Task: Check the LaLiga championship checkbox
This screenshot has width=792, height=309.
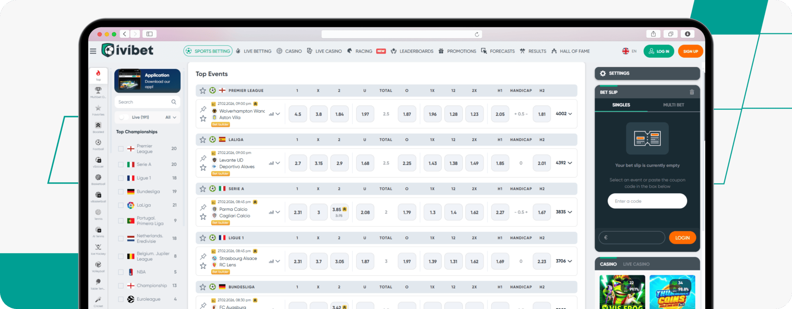Action: [x=121, y=205]
